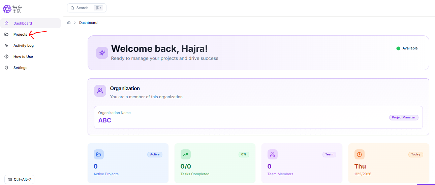Select the ABC organization name

click(105, 120)
